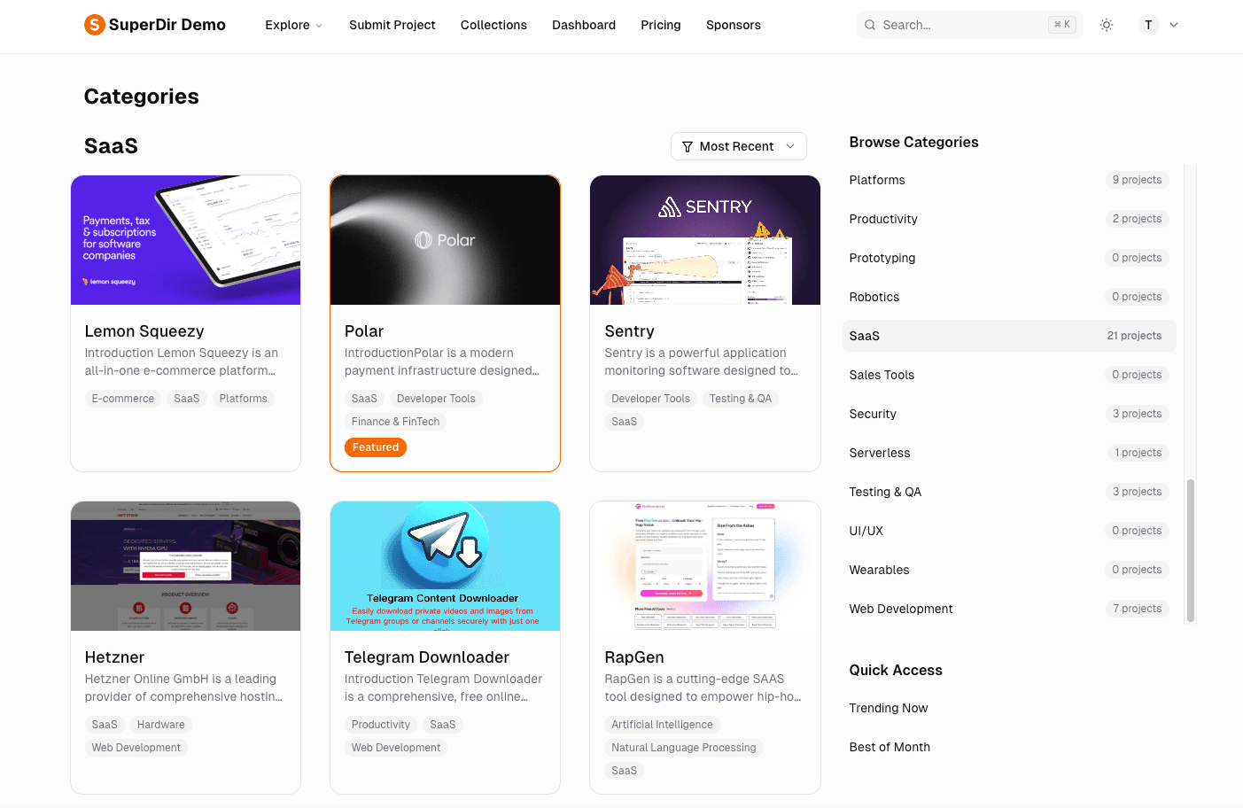Click the search magnifier icon

click(x=870, y=25)
